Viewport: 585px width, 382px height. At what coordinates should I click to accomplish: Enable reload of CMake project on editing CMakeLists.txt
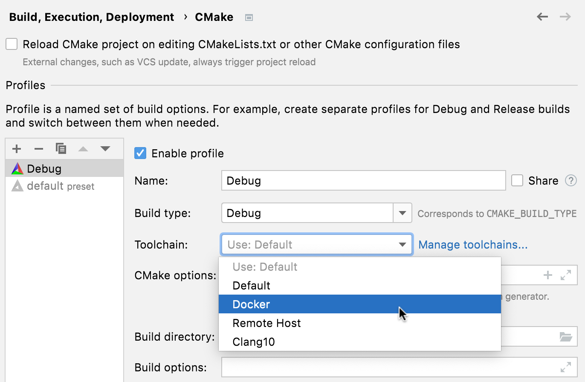12,44
